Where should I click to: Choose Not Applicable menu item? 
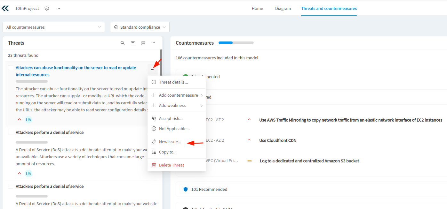coord(177,129)
